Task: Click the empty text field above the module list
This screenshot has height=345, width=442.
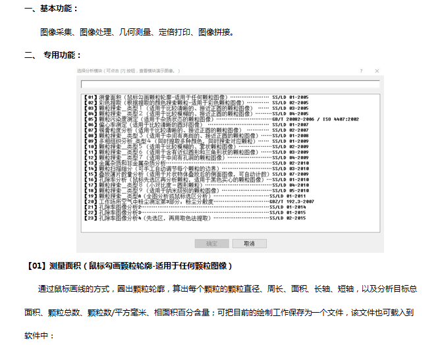Action: [229, 84]
